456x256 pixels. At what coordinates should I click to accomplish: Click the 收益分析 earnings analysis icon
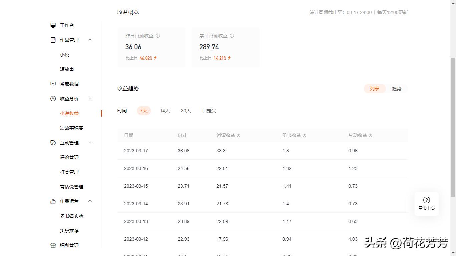pyautogui.click(x=53, y=98)
